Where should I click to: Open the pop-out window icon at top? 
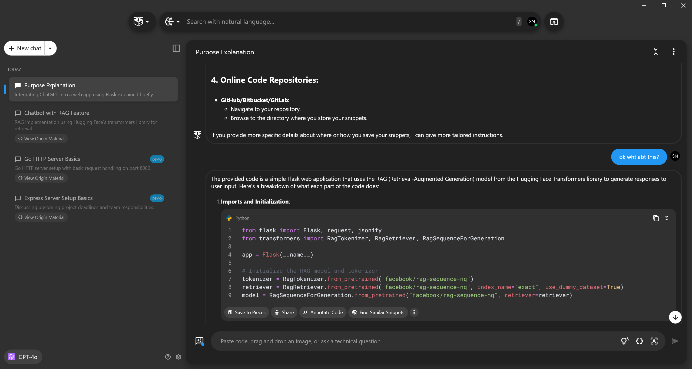pyautogui.click(x=554, y=22)
